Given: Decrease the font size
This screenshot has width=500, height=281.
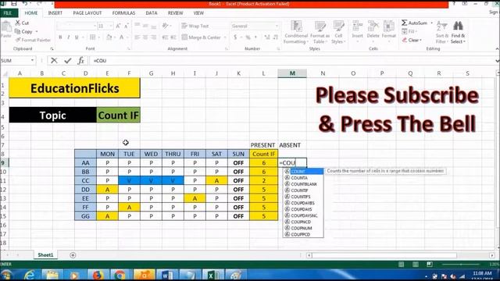Looking at the screenshot, I should coord(127,26).
